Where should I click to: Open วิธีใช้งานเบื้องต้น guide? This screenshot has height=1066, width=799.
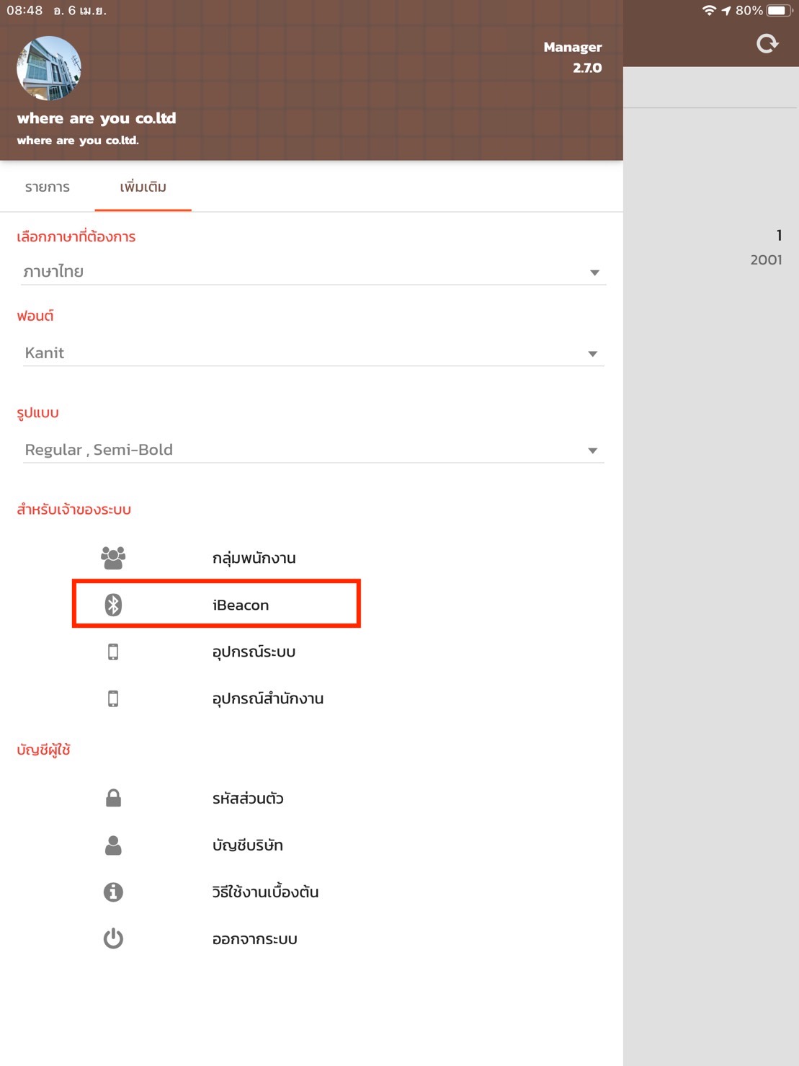(265, 892)
